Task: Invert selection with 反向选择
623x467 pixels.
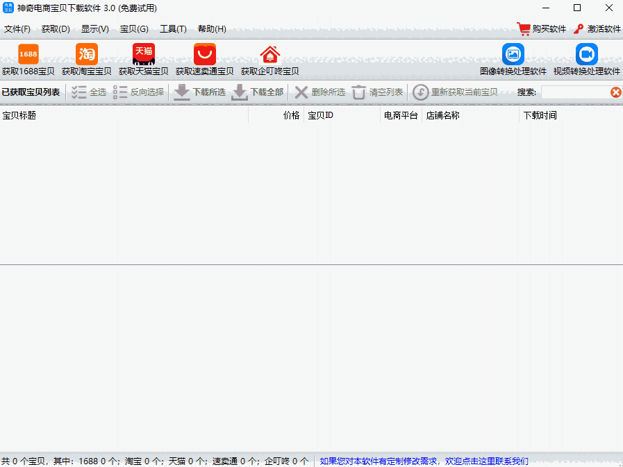Action: [138, 92]
